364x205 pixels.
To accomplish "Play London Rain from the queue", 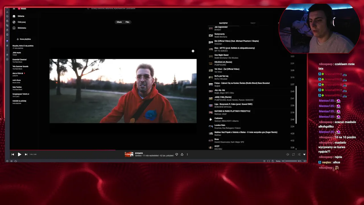I will (252, 126).
